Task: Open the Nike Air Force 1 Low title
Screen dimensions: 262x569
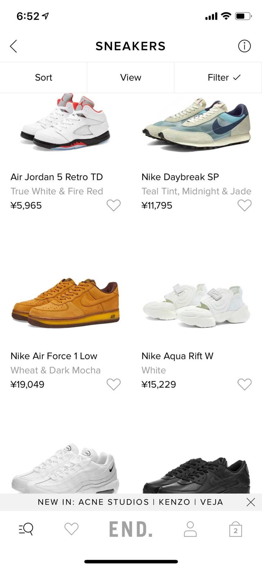Action: point(54,356)
